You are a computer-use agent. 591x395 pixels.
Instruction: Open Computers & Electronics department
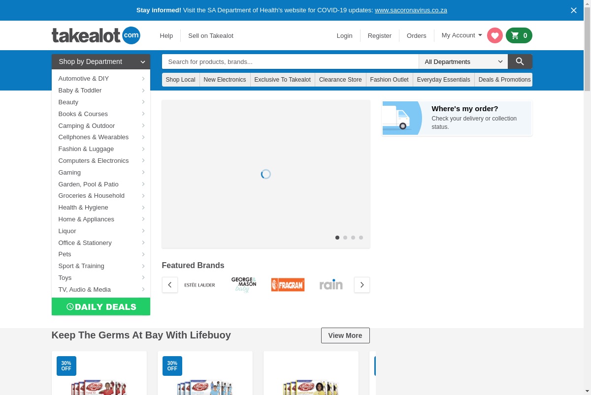tap(101, 161)
